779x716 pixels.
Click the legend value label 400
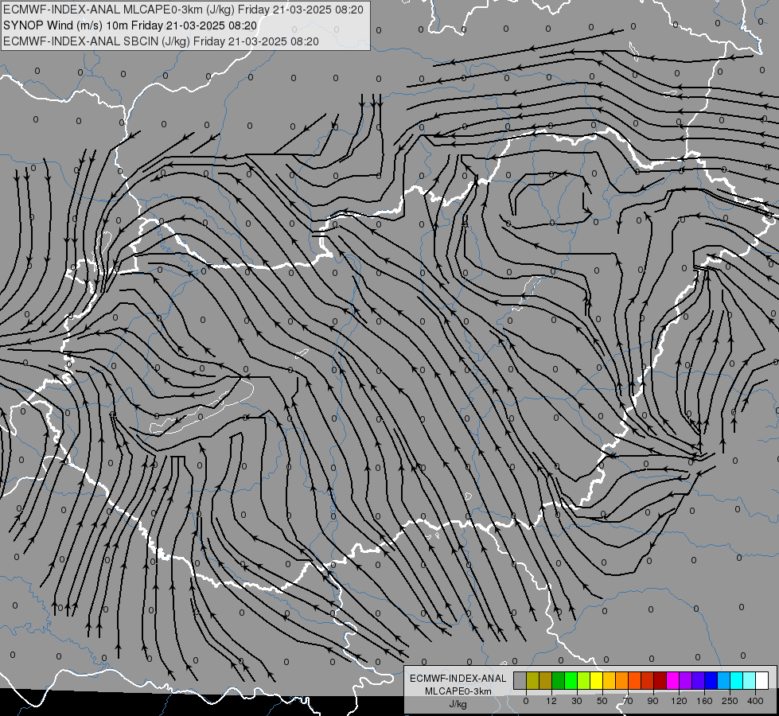pyautogui.click(x=755, y=701)
